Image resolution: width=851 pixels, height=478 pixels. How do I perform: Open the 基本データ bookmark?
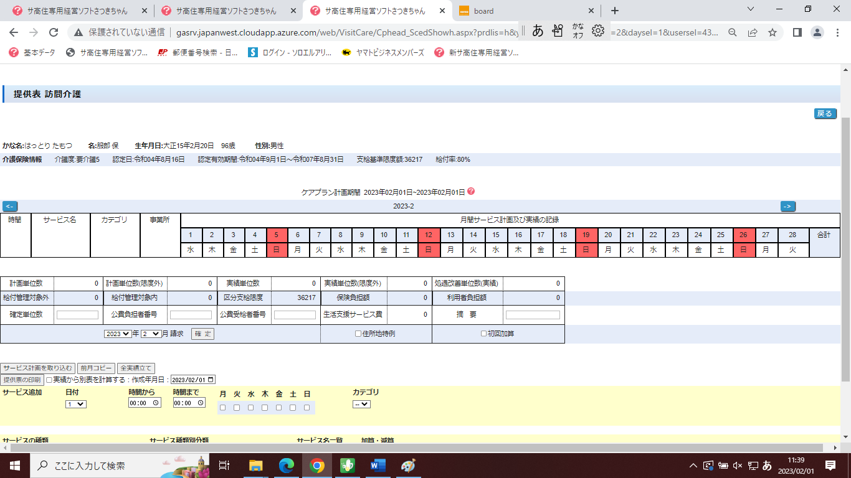point(32,53)
